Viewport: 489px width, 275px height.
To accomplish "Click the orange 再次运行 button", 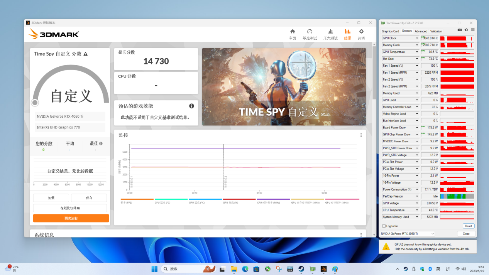I will pyautogui.click(x=71, y=218).
